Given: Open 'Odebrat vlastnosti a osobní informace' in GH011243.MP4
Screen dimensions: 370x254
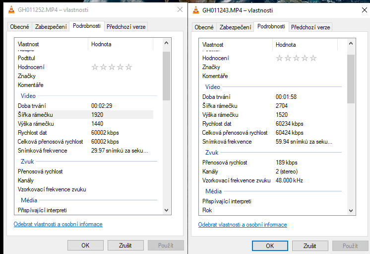Looking at the screenshot, I should click(x=243, y=225).
